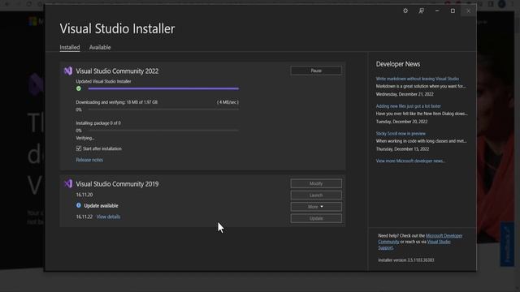Click the 'Visual Studio Community 2022' title
The width and height of the screenshot is (520, 292).
[117, 71]
